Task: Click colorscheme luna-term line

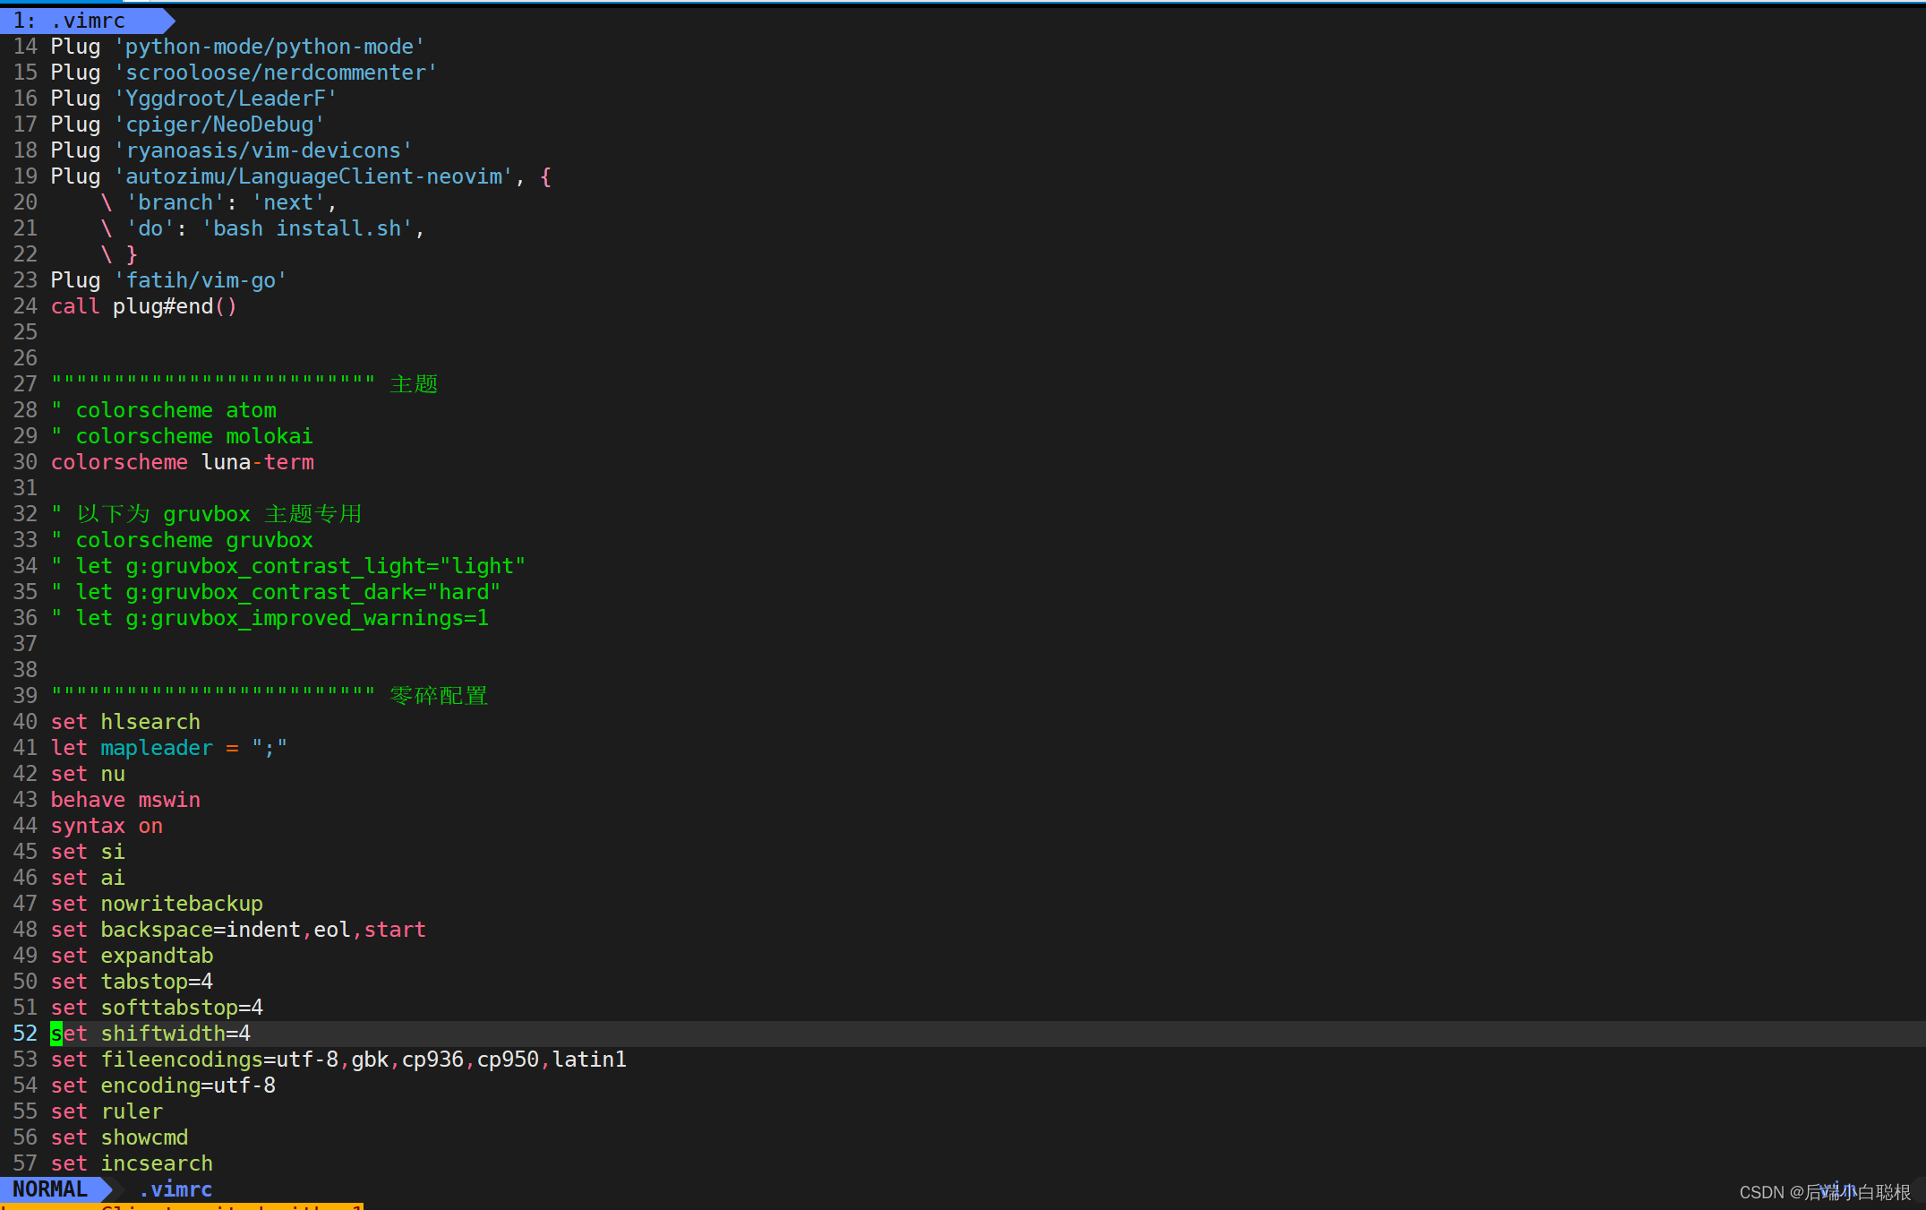Action: point(182,462)
